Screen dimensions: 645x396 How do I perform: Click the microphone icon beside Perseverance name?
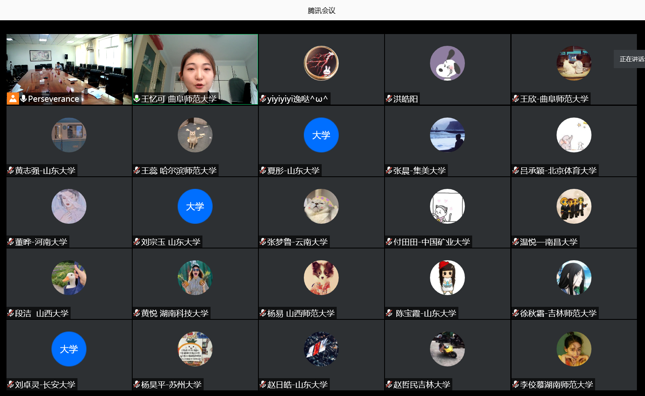click(x=24, y=98)
